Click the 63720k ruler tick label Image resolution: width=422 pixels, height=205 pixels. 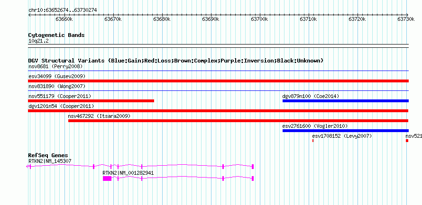point(357,19)
